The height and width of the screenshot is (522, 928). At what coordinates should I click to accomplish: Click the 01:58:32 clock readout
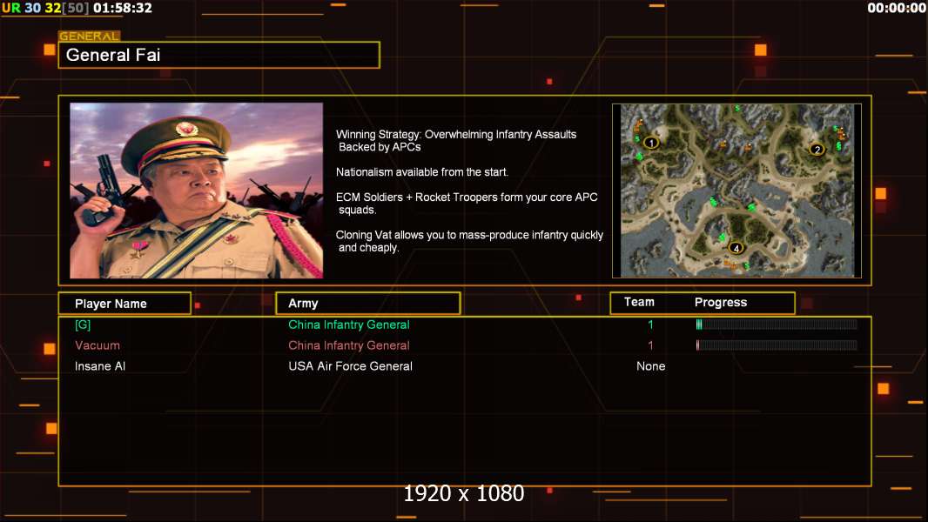[123, 8]
